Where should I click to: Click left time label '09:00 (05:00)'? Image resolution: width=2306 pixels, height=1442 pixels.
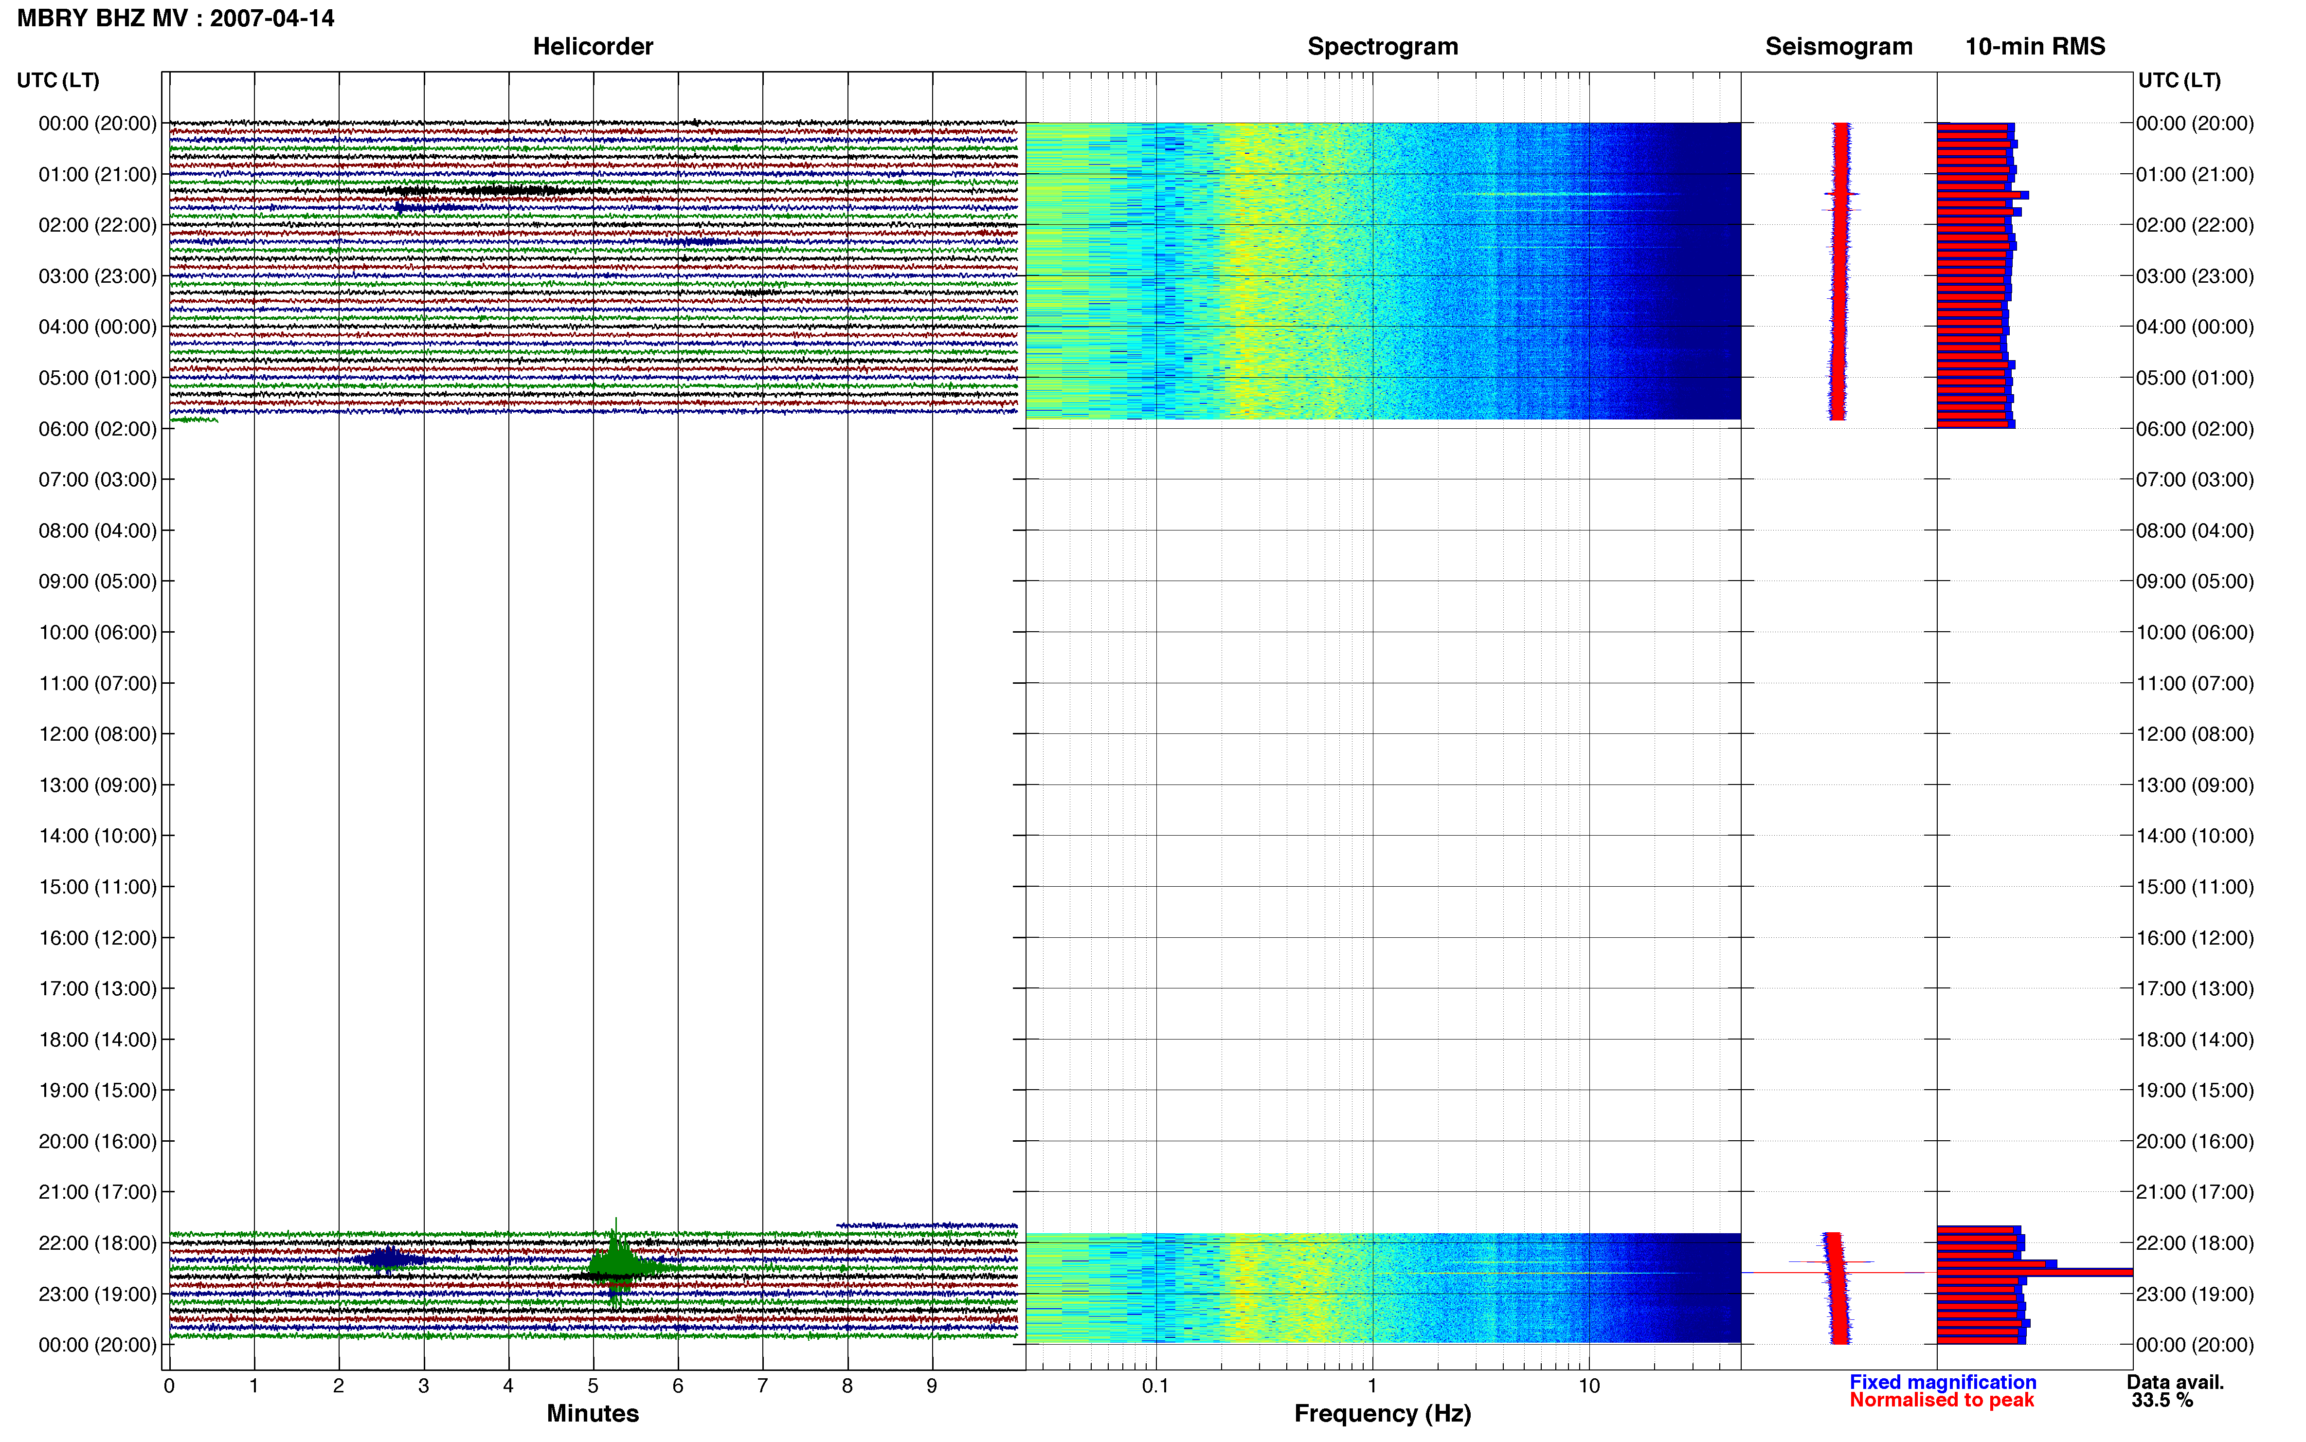pos(97,582)
